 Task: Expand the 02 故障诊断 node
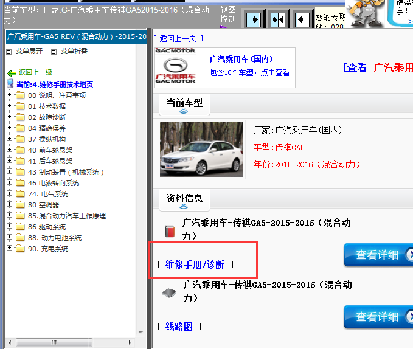pos(10,116)
